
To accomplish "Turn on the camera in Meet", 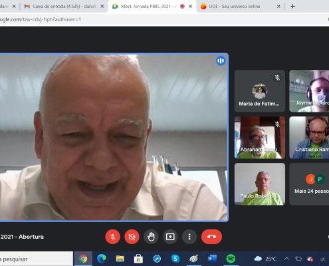I will point(132,237).
